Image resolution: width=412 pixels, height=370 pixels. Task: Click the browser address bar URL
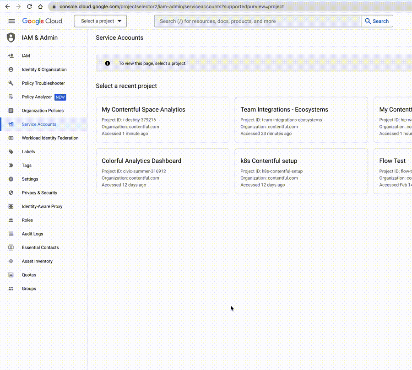pos(172,6)
